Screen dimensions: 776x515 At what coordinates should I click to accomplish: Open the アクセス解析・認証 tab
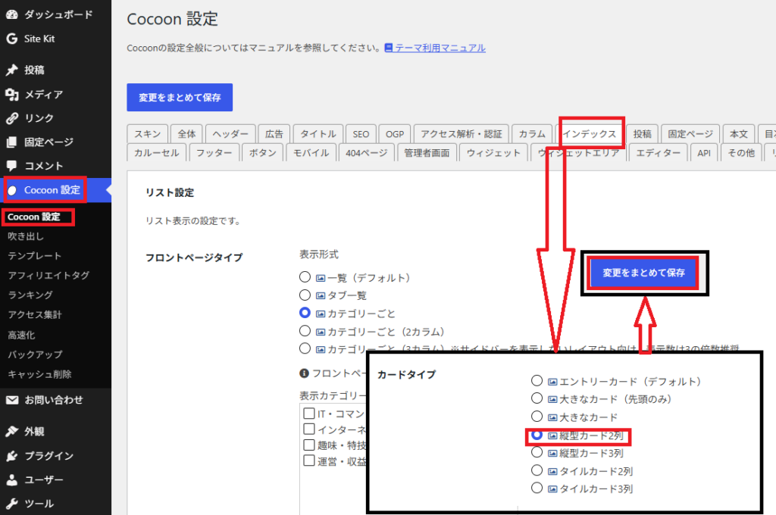[x=462, y=134]
